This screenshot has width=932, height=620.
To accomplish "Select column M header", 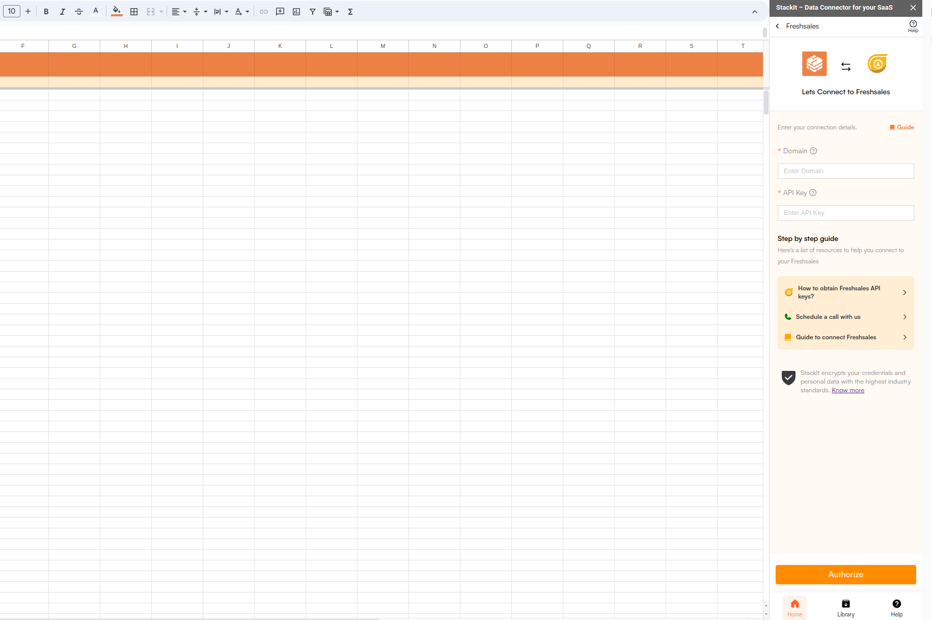I will point(383,46).
